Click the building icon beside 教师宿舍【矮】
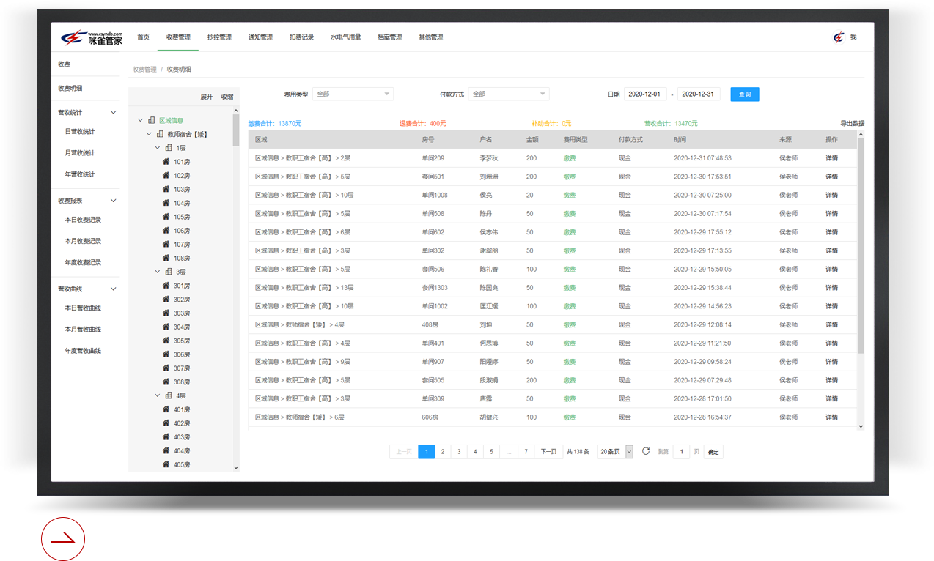 [160, 134]
